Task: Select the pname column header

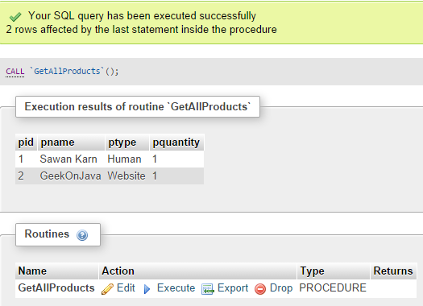Action: (71, 142)
